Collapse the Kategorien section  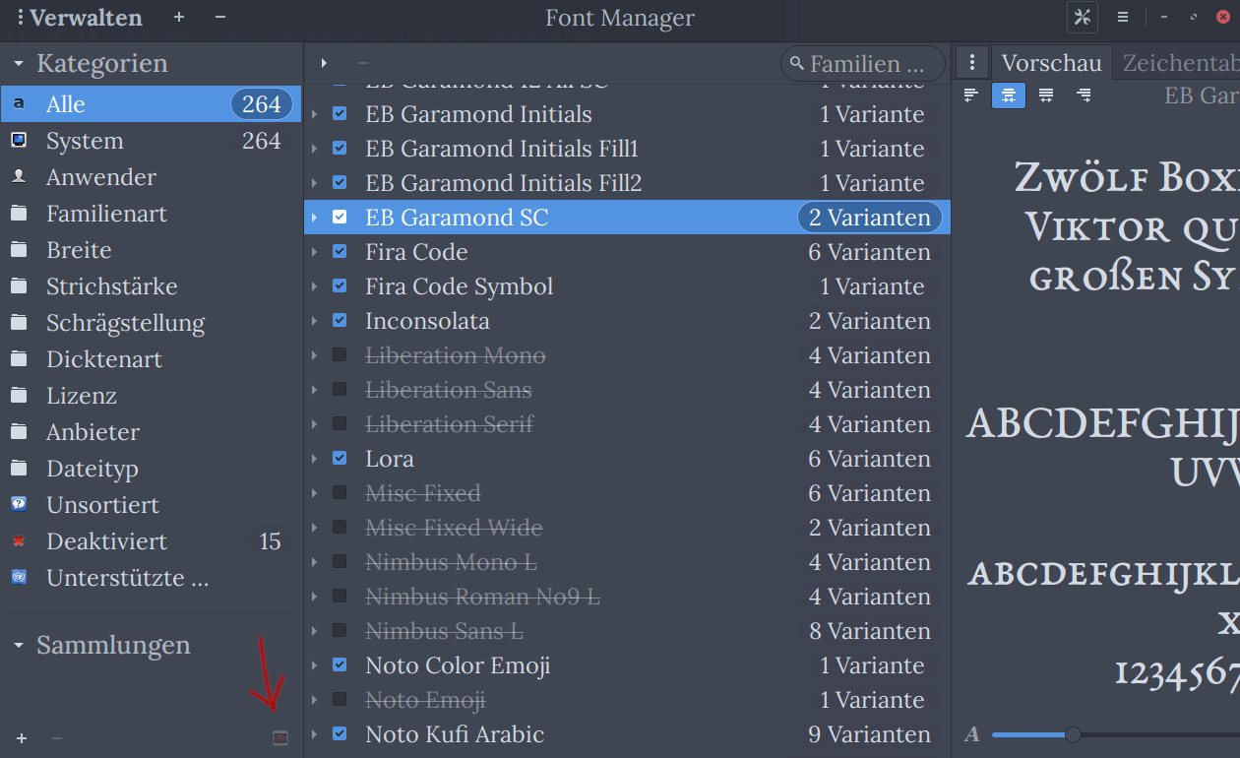click(x=20, y=62)
